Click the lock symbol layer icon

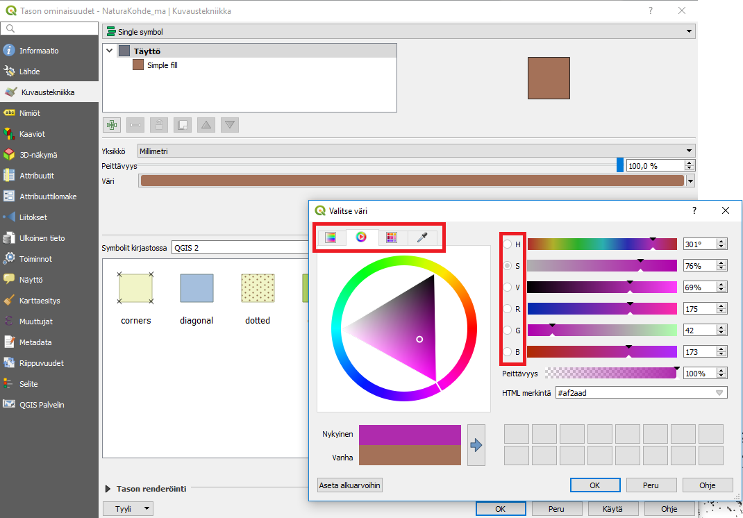pos(159,125)
